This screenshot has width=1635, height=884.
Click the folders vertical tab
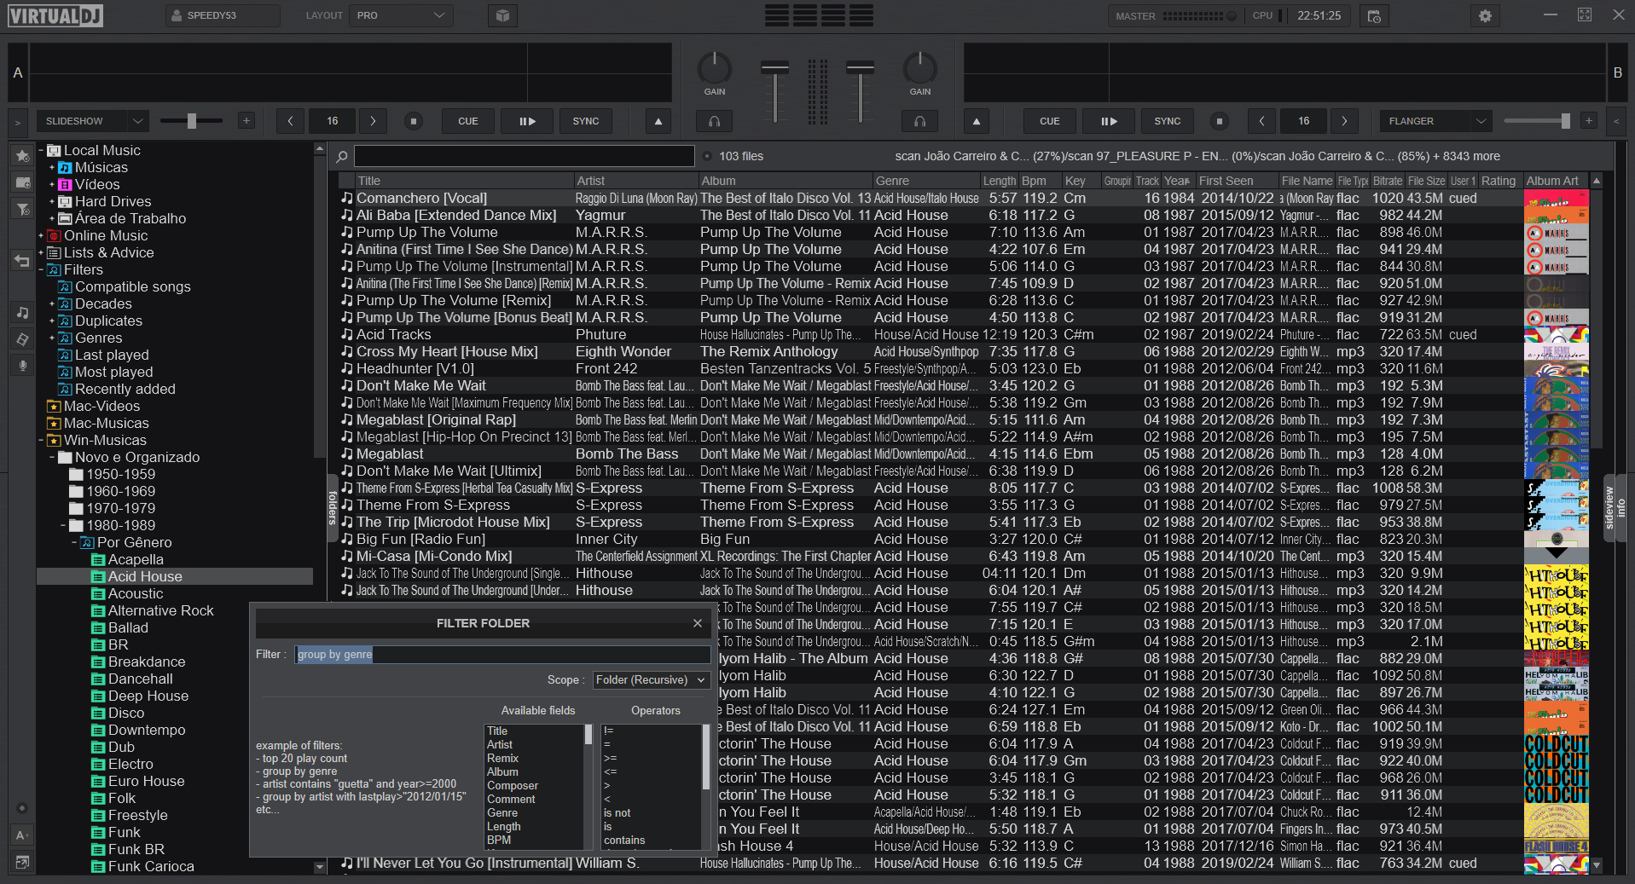[333, 508]
